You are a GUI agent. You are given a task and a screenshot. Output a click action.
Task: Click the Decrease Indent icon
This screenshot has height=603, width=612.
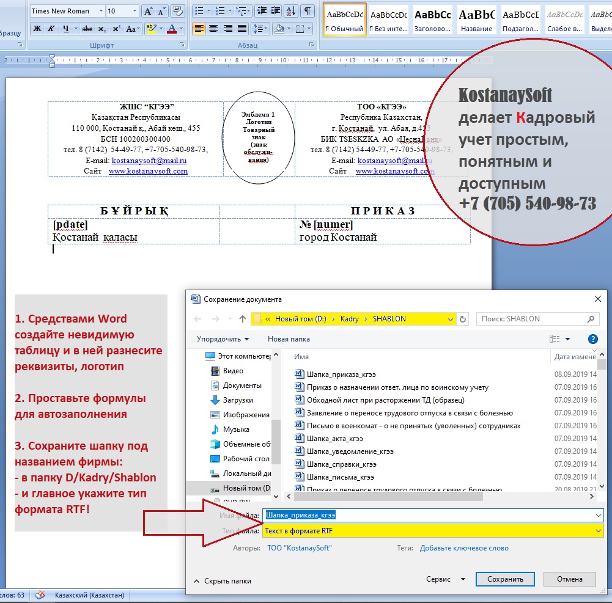(262, 11)
